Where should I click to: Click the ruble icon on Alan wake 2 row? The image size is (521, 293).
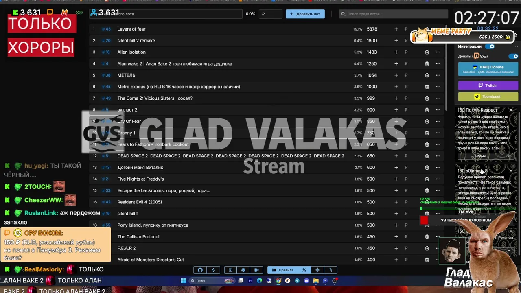406,64
